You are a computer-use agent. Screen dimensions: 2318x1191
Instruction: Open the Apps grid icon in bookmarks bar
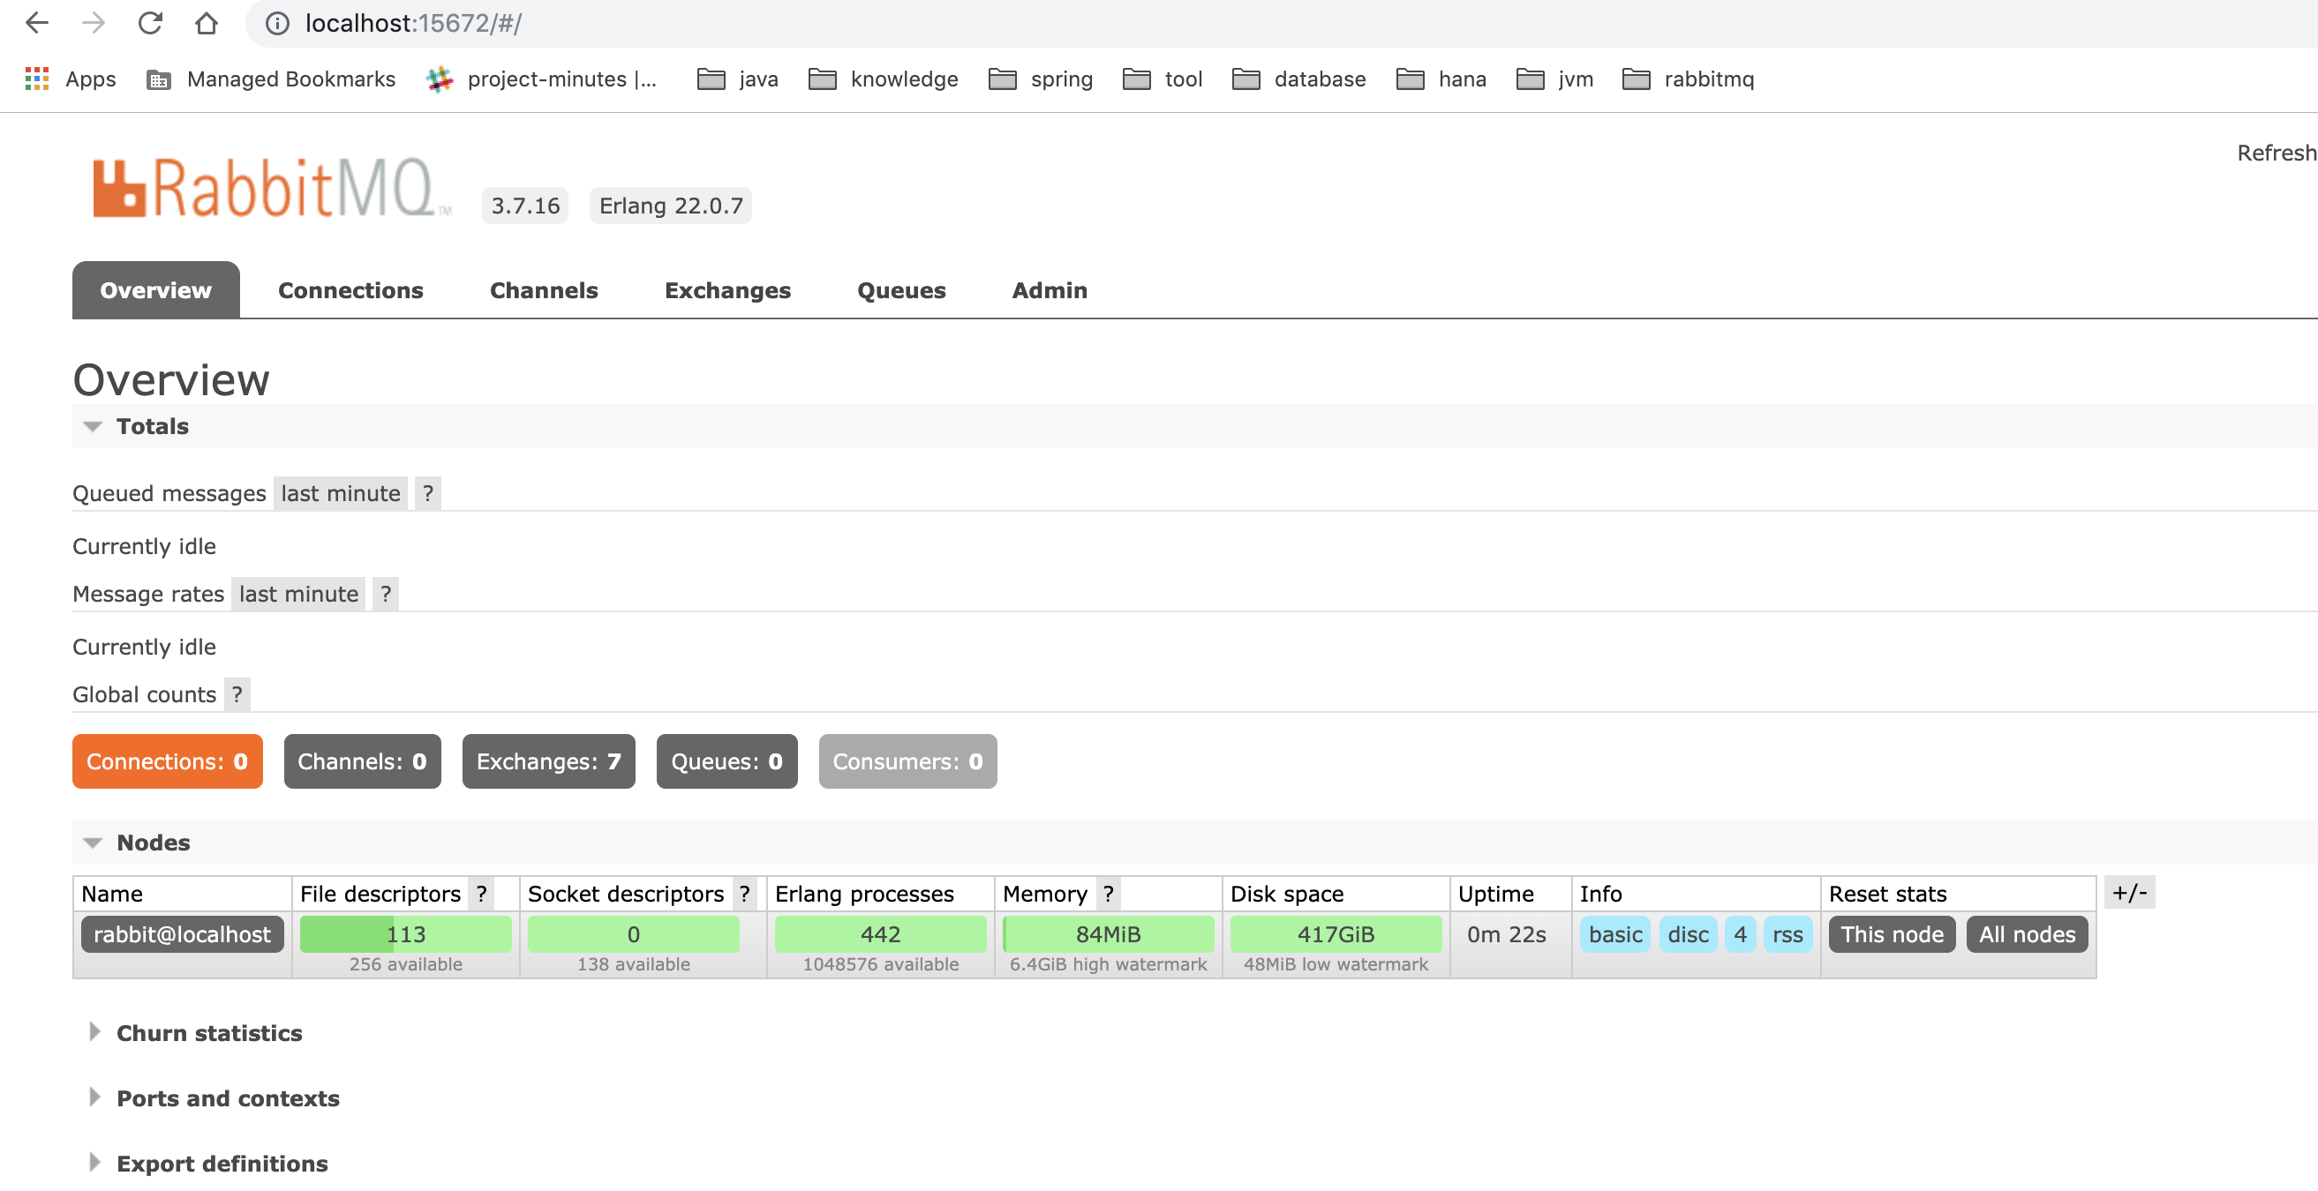37,79
